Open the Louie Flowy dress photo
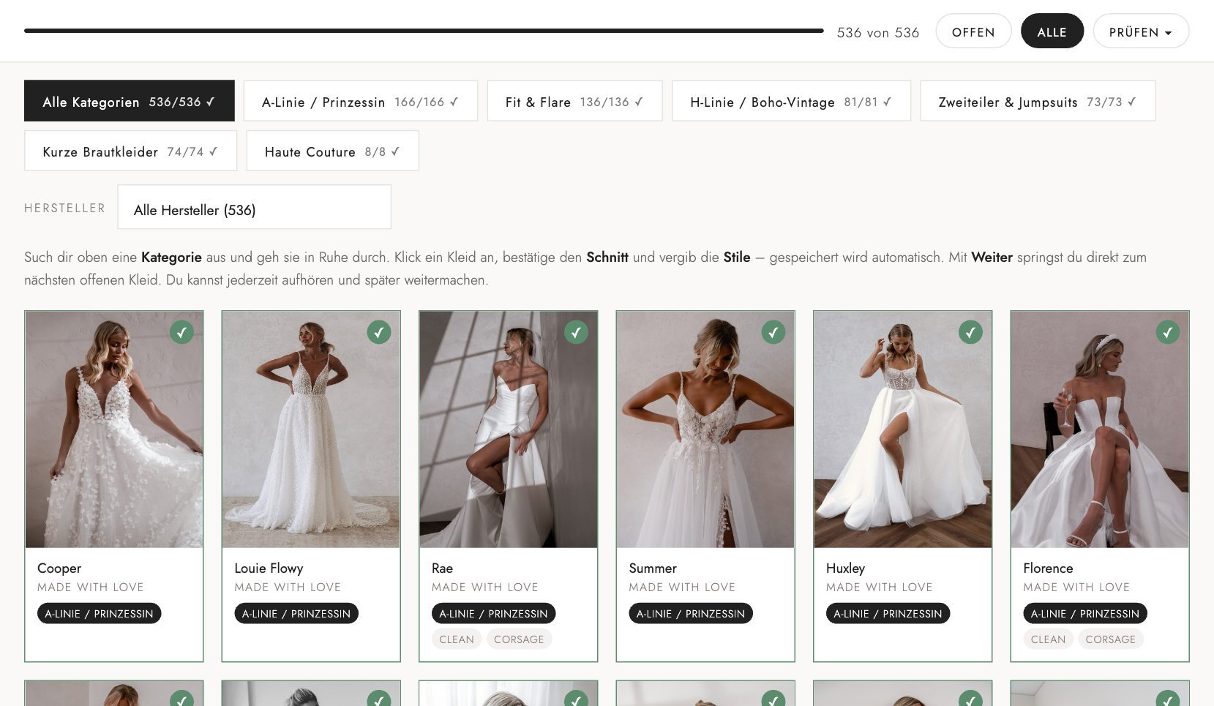This screenshot has width=1214, height=706. click(311, 429)
